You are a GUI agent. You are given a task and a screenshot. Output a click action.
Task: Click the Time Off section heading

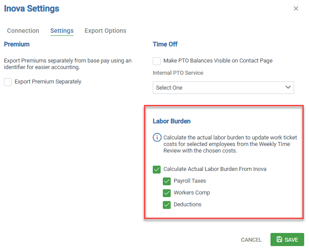(165, 44)
